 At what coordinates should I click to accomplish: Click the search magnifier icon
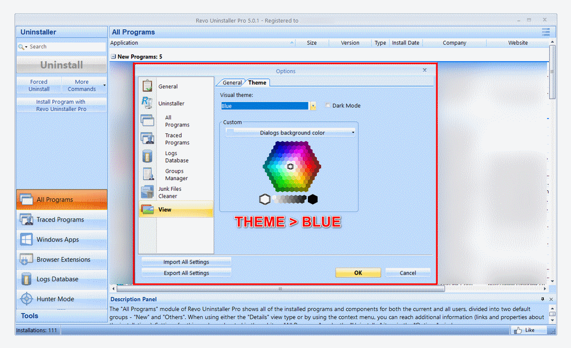[x=21, y=47]
